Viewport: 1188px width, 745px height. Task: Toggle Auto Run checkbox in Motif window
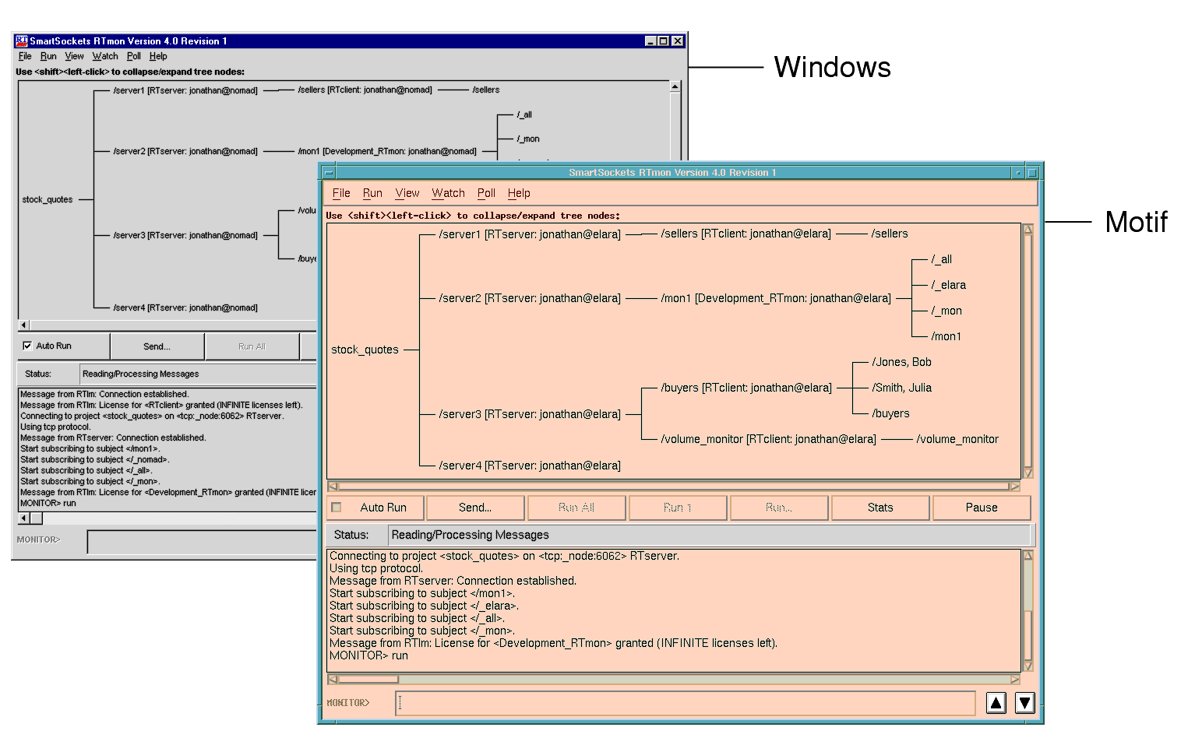point(337,508)
